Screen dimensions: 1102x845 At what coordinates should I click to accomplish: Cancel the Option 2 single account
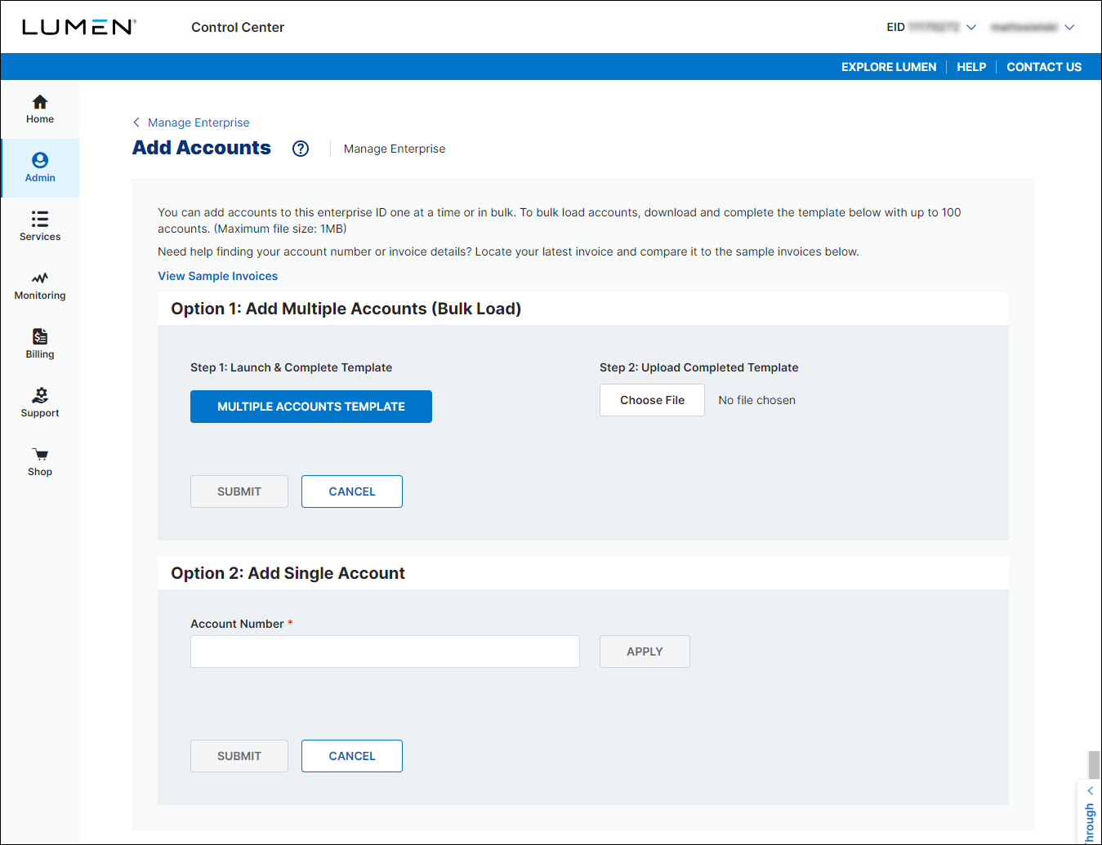(x=352, y=756)
